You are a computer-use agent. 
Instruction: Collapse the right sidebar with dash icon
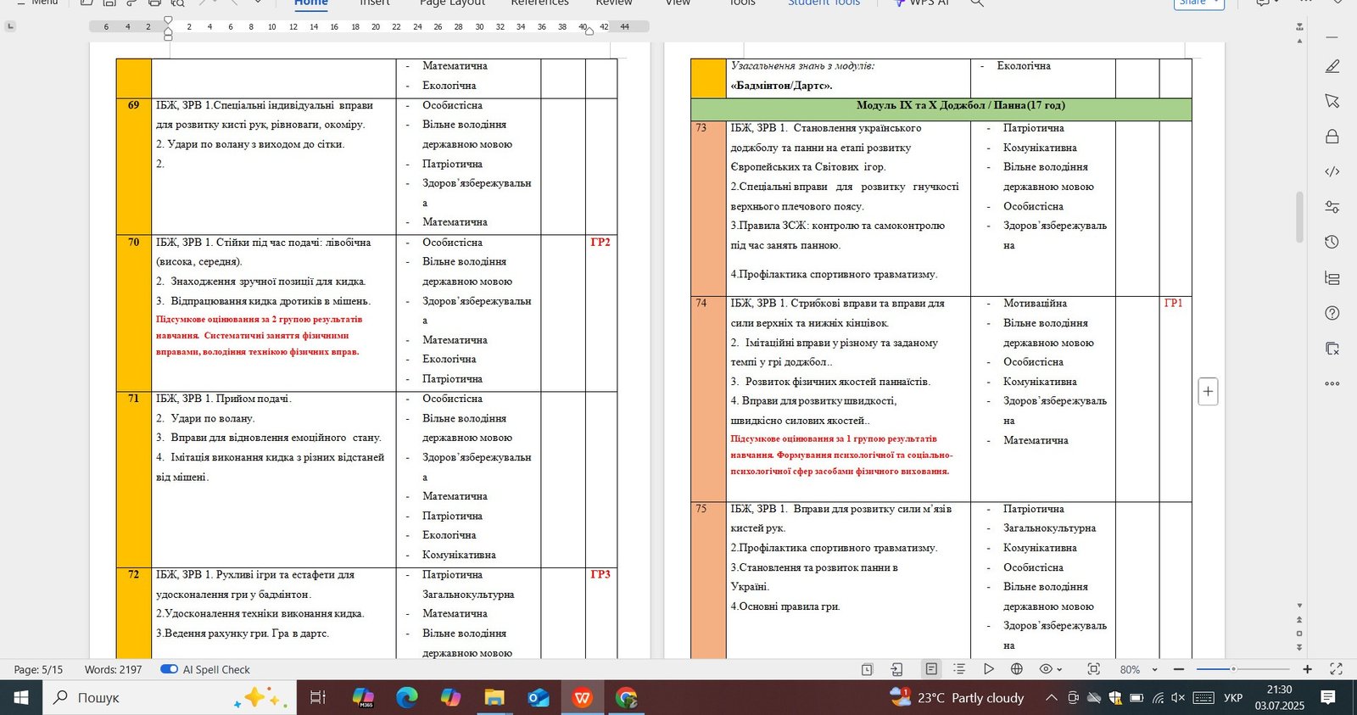[1332, 37]
